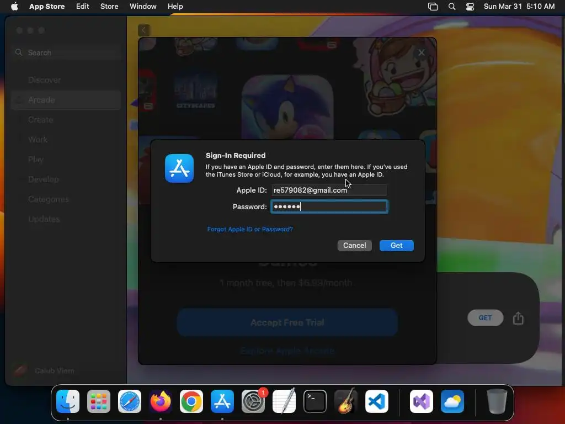Click the Accept Free Trial button
Screen dimensions: 565x424
point(287,322)
